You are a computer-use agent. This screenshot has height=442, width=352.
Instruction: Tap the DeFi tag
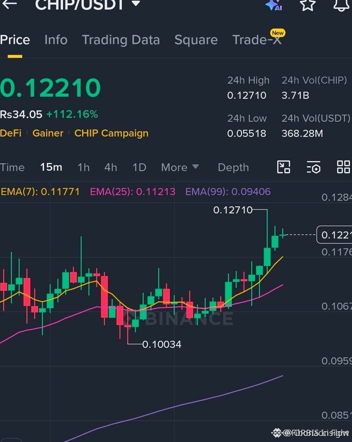click(11, 133)
